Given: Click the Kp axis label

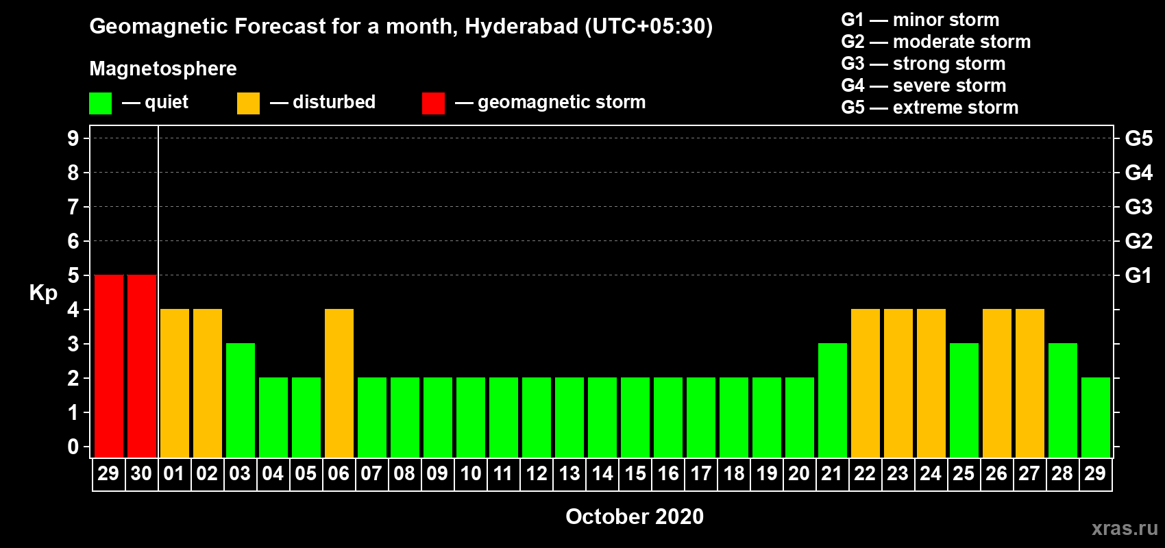Looking at the screenshot, I should 43,293.
